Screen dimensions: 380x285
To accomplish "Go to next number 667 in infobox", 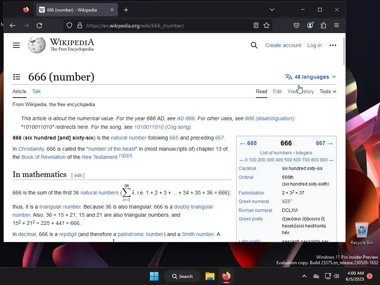I will click(x=324, y=143).
